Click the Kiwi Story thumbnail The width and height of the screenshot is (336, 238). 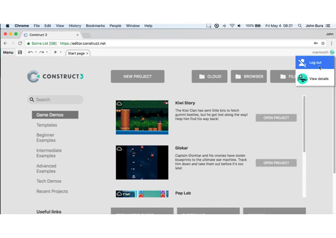click(x=142, y=117)
